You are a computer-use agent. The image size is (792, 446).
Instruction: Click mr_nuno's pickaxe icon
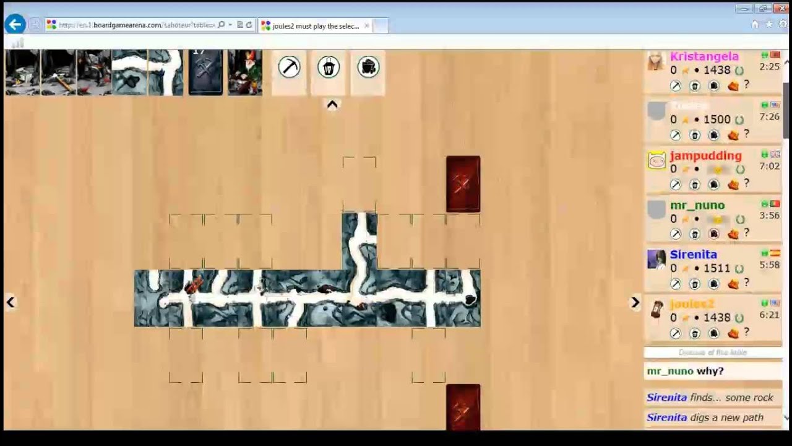(x=676, y=234)
